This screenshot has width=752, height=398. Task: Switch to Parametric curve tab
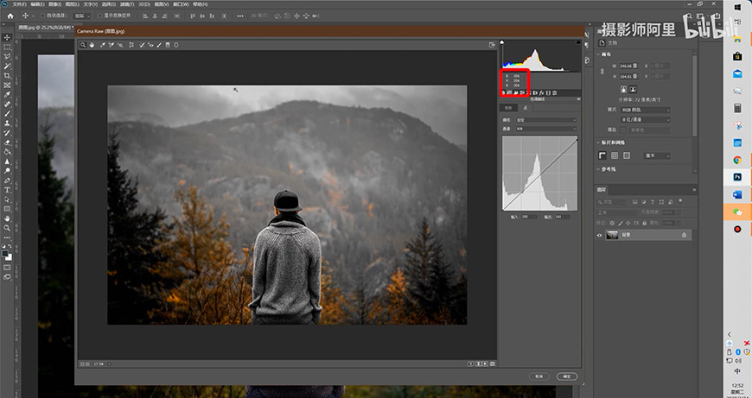(510, 108)
